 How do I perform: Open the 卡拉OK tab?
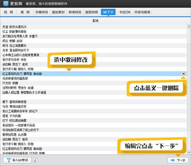(x=125, y=12)
